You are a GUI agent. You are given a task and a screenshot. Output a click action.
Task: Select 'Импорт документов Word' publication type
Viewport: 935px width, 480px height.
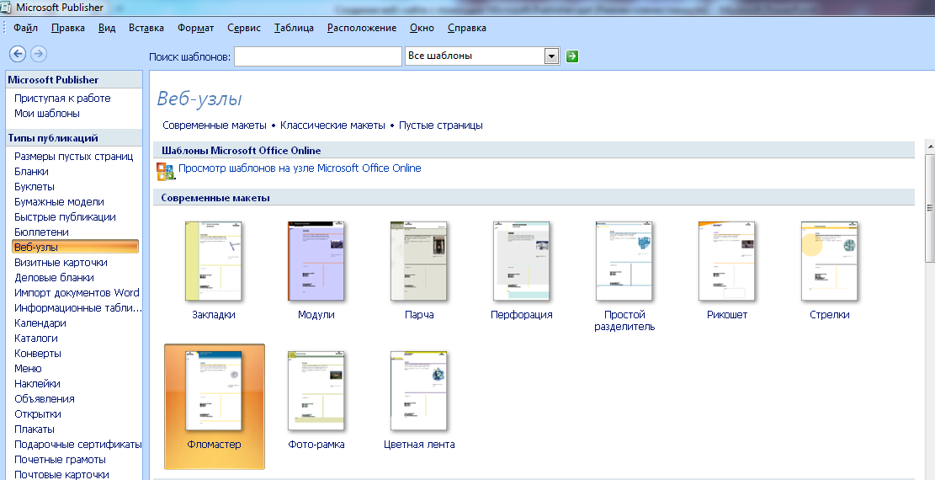(x=77, y=293)
